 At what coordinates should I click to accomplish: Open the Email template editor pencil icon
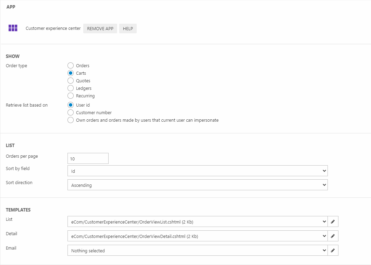point(333,251)
